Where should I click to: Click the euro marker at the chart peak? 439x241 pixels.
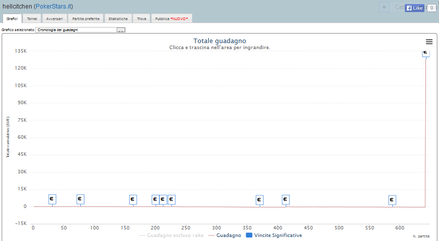[425, 52]
